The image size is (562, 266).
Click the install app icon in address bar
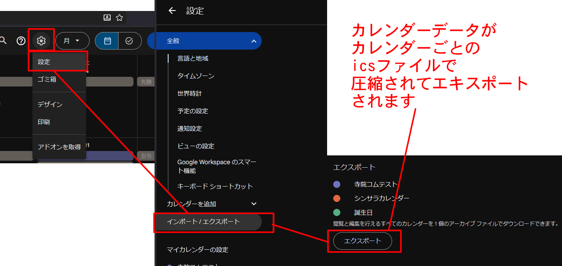[x=107, y=18]
